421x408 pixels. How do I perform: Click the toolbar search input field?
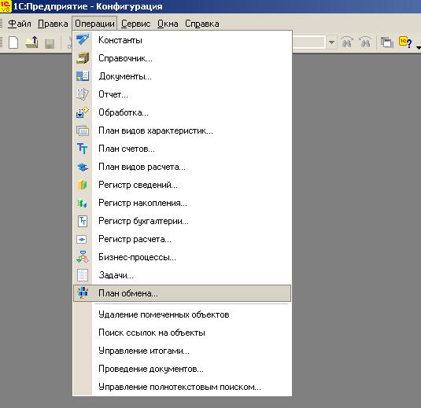coord(308,42)
